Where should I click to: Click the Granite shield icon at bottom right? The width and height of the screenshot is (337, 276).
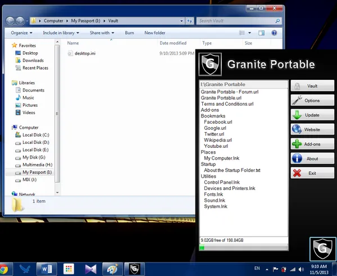click(x=322, y=249)
